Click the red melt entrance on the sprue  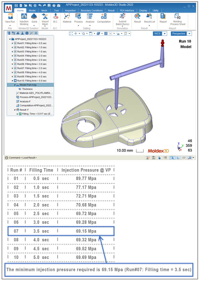point(162,43)
